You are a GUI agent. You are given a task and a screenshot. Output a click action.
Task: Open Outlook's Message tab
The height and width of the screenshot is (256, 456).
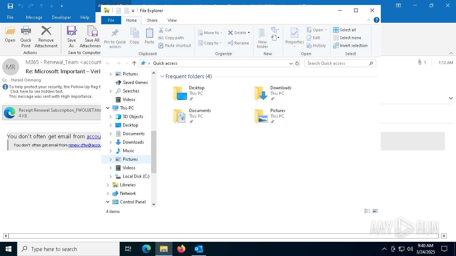(x=34, y=17)
